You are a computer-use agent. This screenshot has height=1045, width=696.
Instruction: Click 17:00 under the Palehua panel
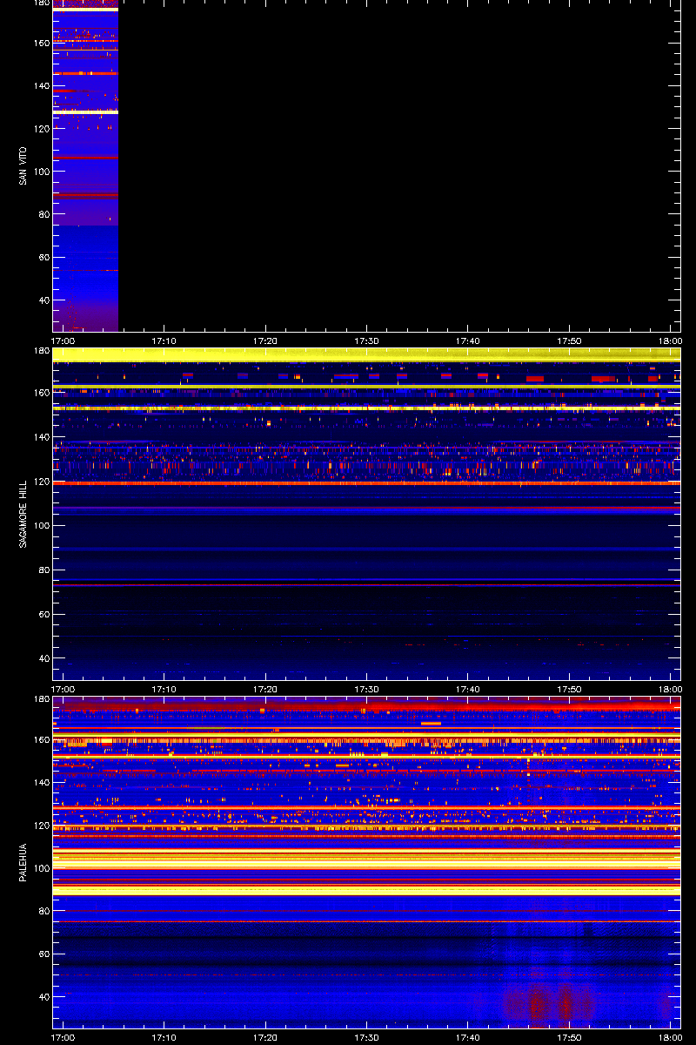63,1038
